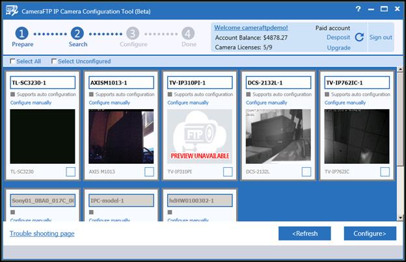Open the AXISM1013-1 camera preview thumbnail
Viewport: 406px width, 262px height.
121,136
